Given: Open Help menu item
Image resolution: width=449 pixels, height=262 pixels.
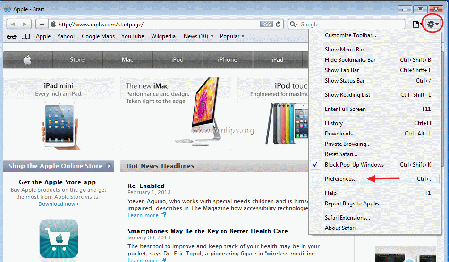Looking at the screenshot, I should 374,193.
